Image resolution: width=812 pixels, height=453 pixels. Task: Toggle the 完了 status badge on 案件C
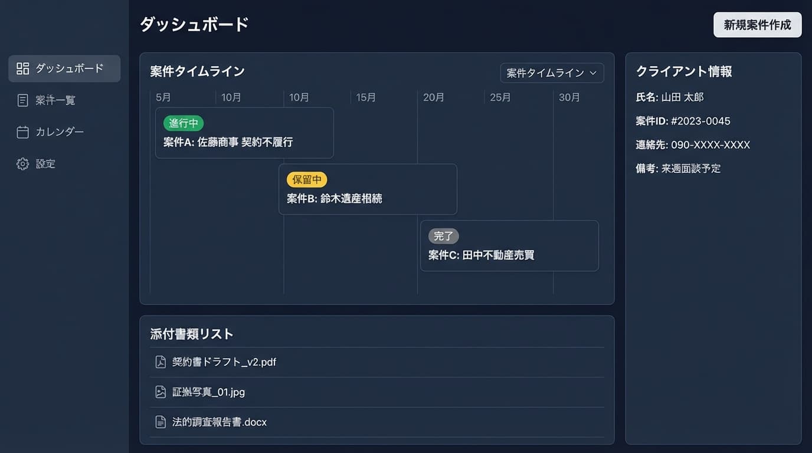(443, 236)
